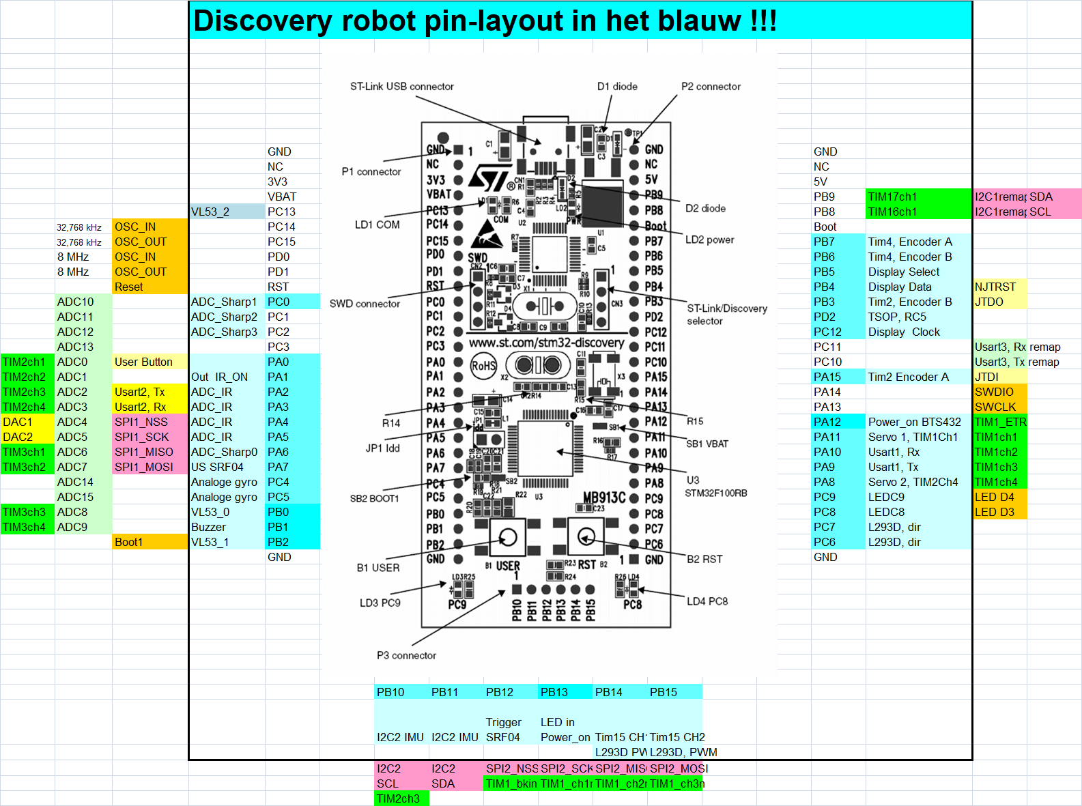This screenshot has width=1082, height=806.
Task: Click the 'US SRF04' cell
Action: point(227,467)
